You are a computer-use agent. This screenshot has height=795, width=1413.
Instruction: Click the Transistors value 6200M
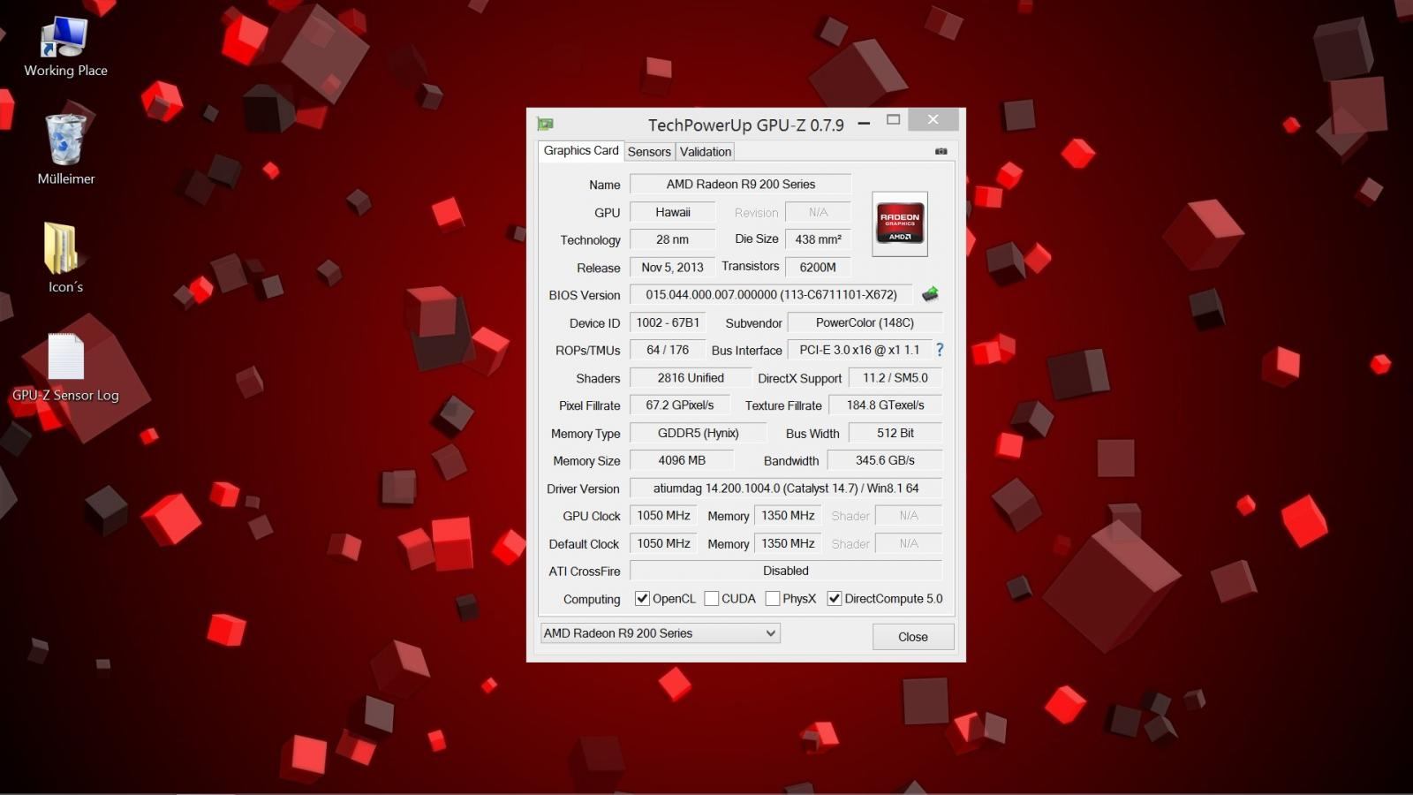point(818,268)
